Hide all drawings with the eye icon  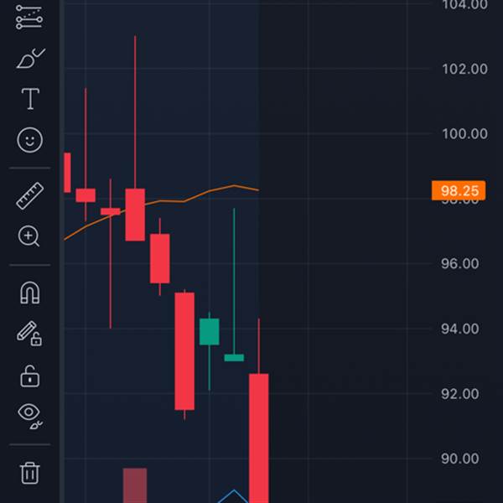tap(30, 416)
